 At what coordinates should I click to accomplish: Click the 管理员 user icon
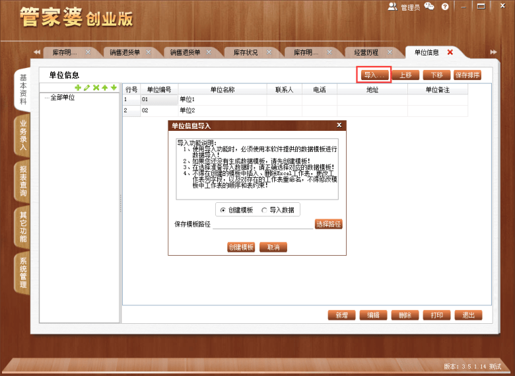(x=392, y=7)
